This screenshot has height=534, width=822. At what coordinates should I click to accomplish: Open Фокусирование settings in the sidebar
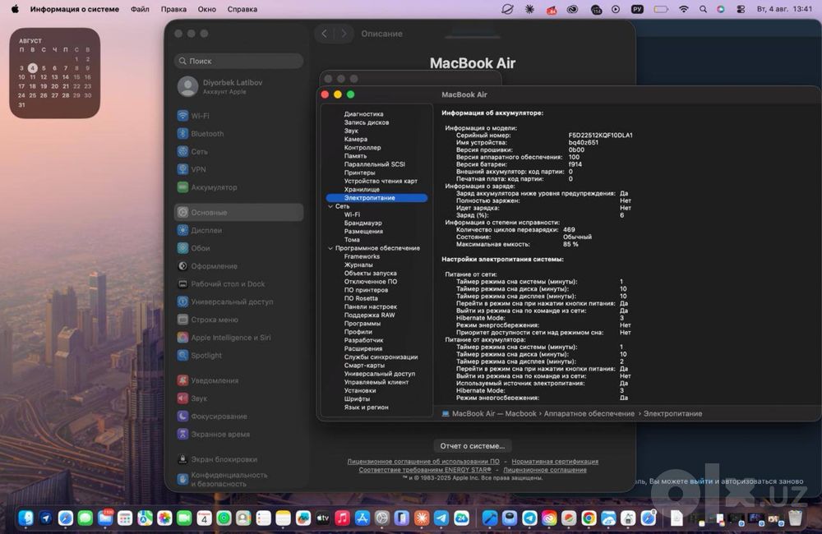click(212, 416)
